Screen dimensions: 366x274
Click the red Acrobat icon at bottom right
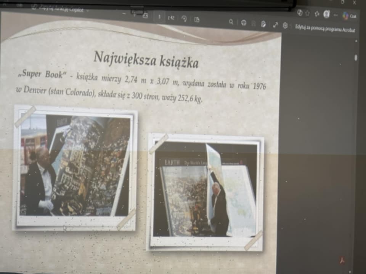pyautogui.click(x=342, y=261)
